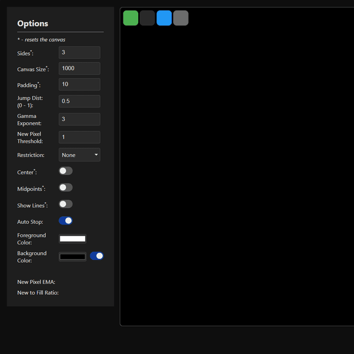The height and width of the screenshot is (354, 354).
Task: Click the blue square button above canvas
Action: click(164, 18)
